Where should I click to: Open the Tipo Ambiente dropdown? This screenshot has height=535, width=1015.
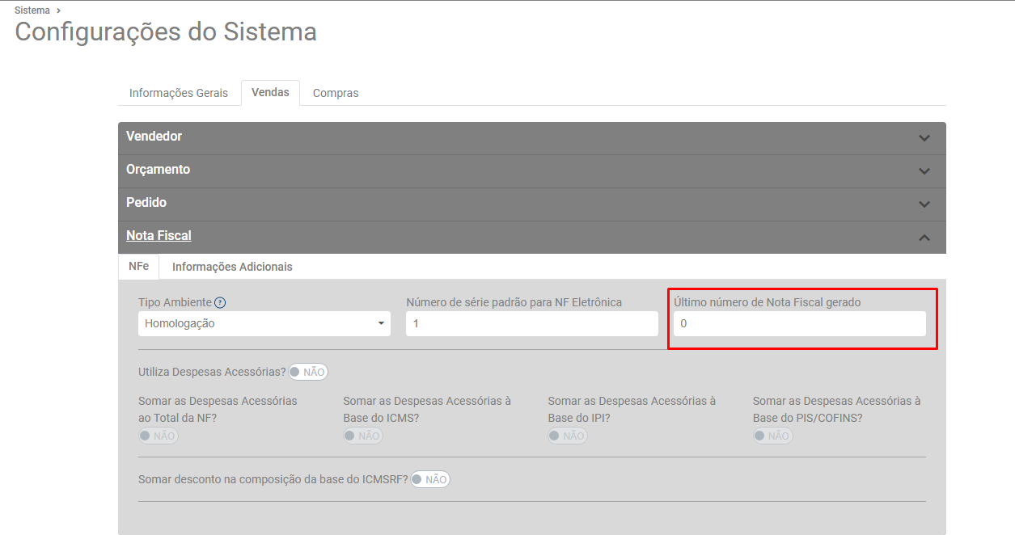264,323
